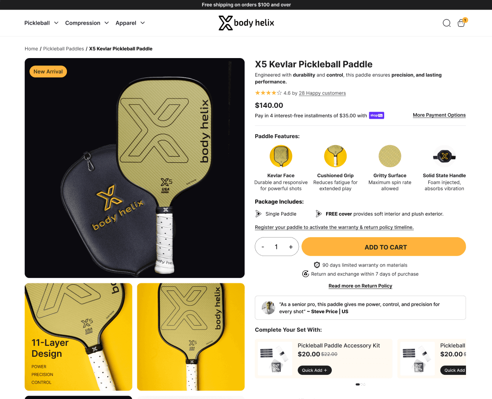This screenshot has height=399, width=492.
Task: Expand the Pickleball menu dropdown
Action: [x=41, y=23]
